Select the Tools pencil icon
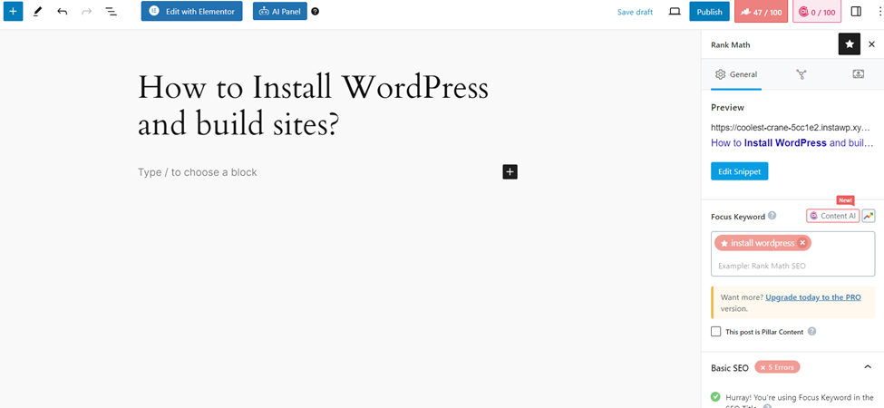 coord(38,11)
